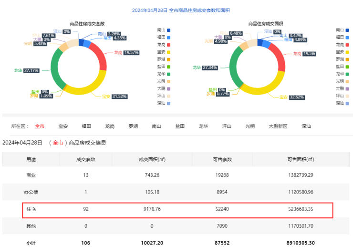The image size is (353, 252).
Task: Select the 全市 district tab
Action: (x=40, y=126)
